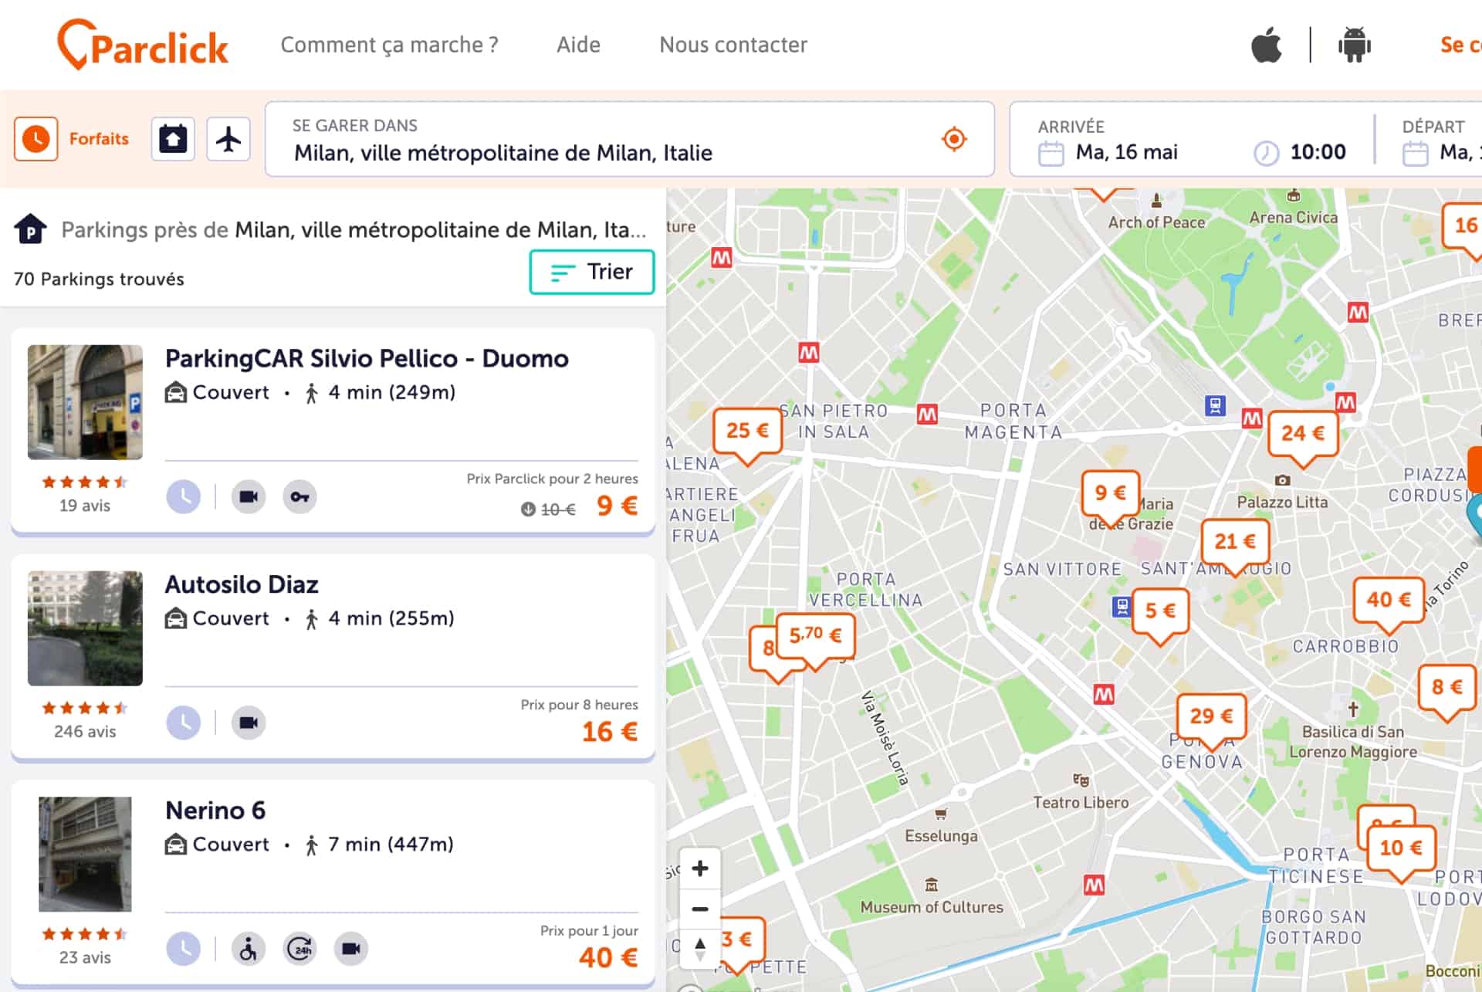Screen dimensions: 1482x992
Task: Select the monthly calendar booking icon
Action: (173, 139)
